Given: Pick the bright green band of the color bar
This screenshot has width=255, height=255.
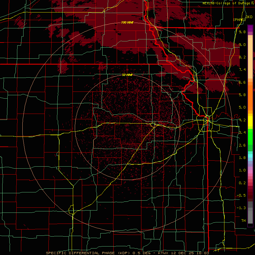Looking at the screenshot, I should click(250, 137).
